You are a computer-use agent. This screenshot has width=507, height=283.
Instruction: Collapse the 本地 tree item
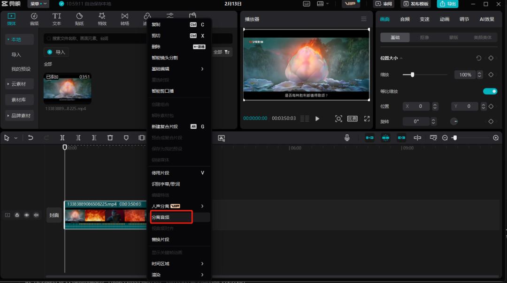19,39
